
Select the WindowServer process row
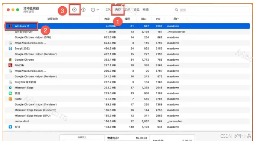point(127,32)
